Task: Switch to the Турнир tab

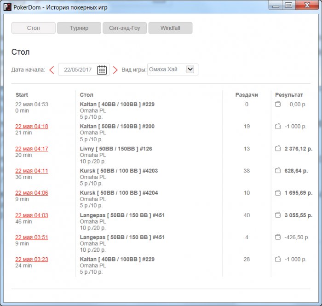Action: pyautogui.click(x=79, y=28)
